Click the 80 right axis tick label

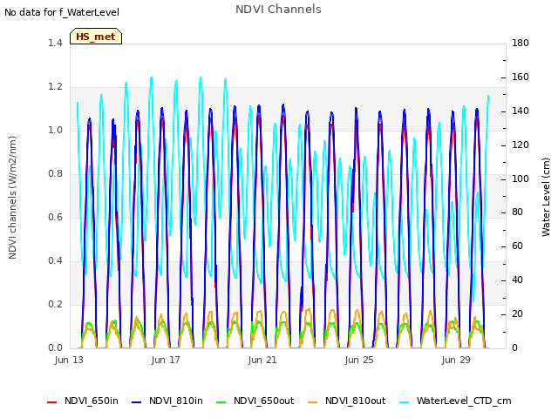coord(517,212)
